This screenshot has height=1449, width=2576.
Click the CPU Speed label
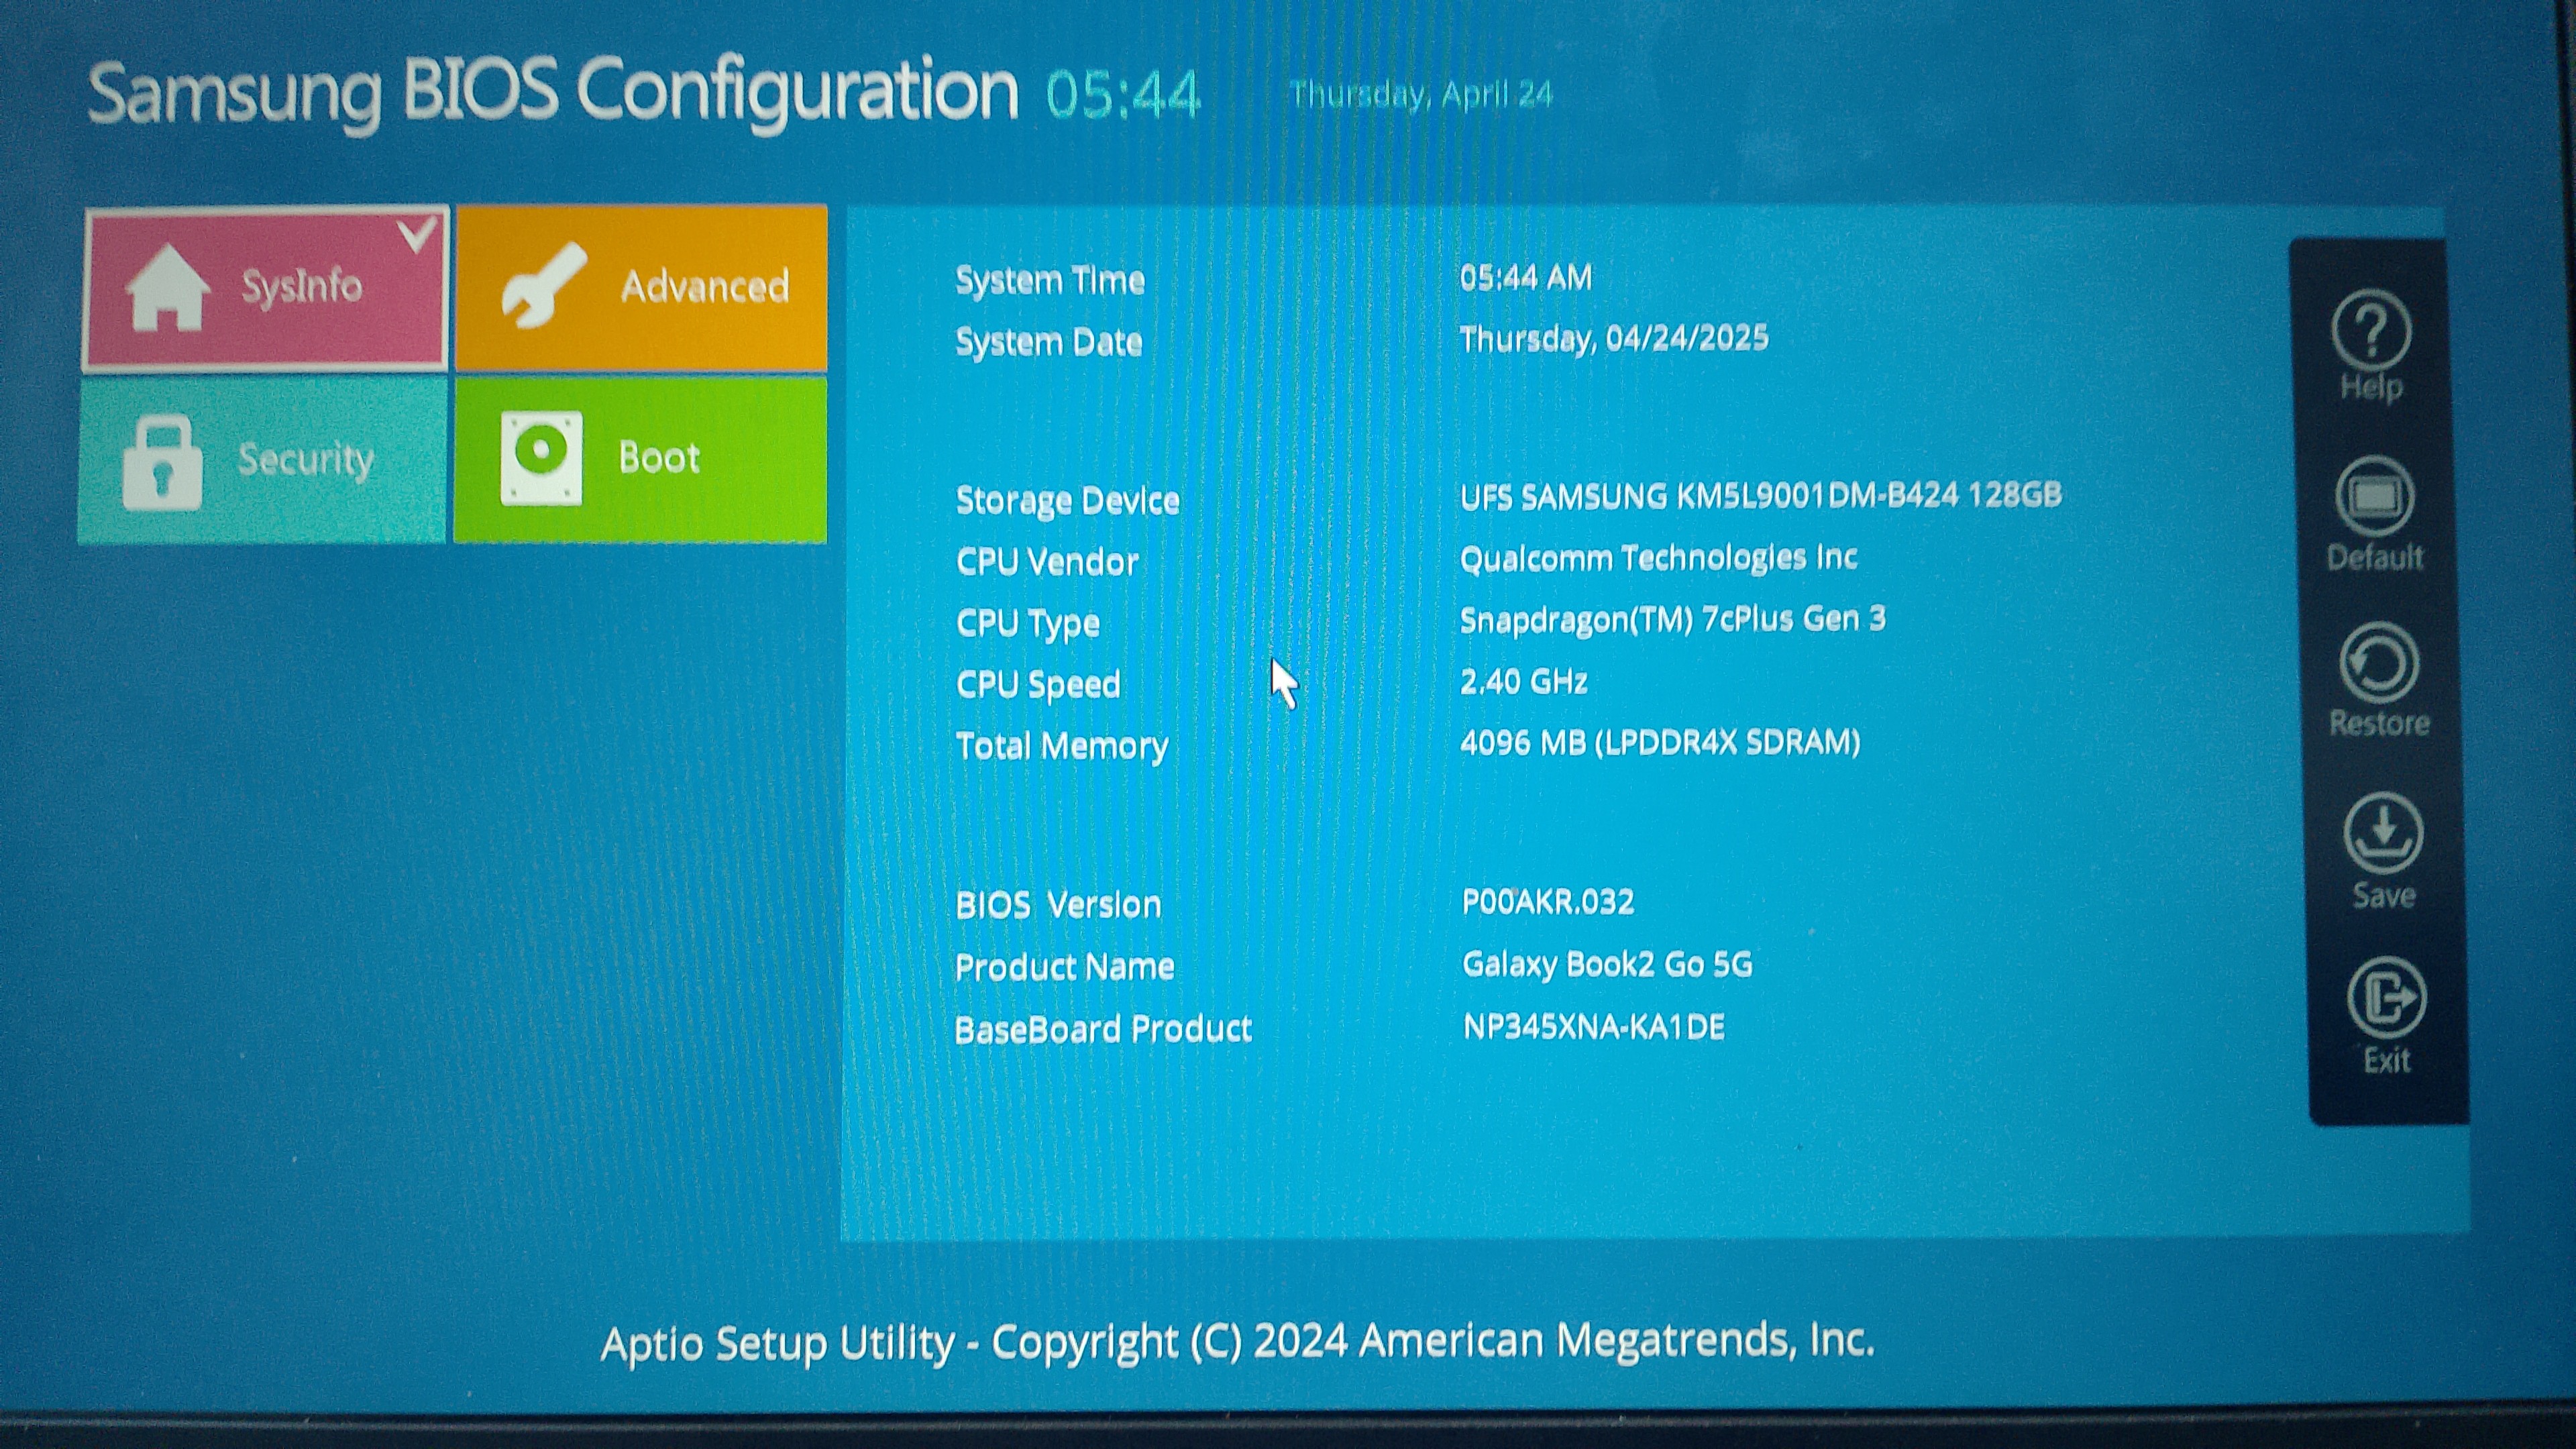(x=1038, y=686)
